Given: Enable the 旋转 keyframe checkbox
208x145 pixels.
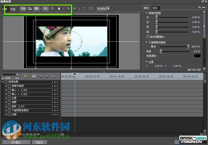Looking at the screenshot, I should coord(9,106).
